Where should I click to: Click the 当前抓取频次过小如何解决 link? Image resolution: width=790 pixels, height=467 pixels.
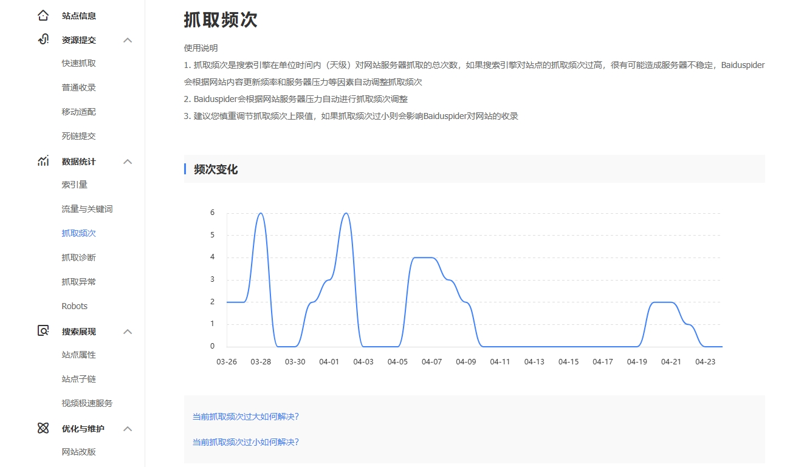(246, 442)
